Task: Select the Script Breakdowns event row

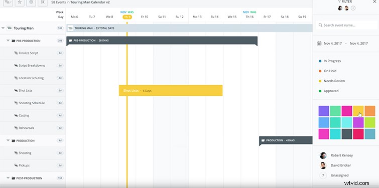Action: [x=33, y=66]
